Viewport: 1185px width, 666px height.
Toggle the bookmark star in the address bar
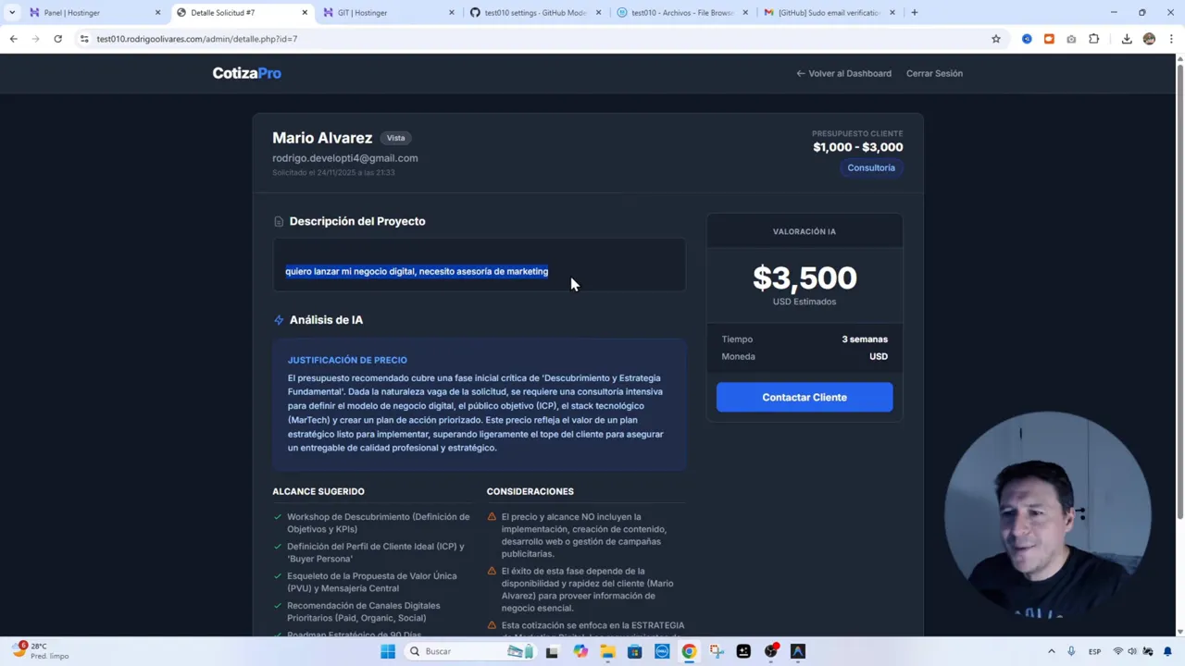pyautogui.click(x=995, y=39)
